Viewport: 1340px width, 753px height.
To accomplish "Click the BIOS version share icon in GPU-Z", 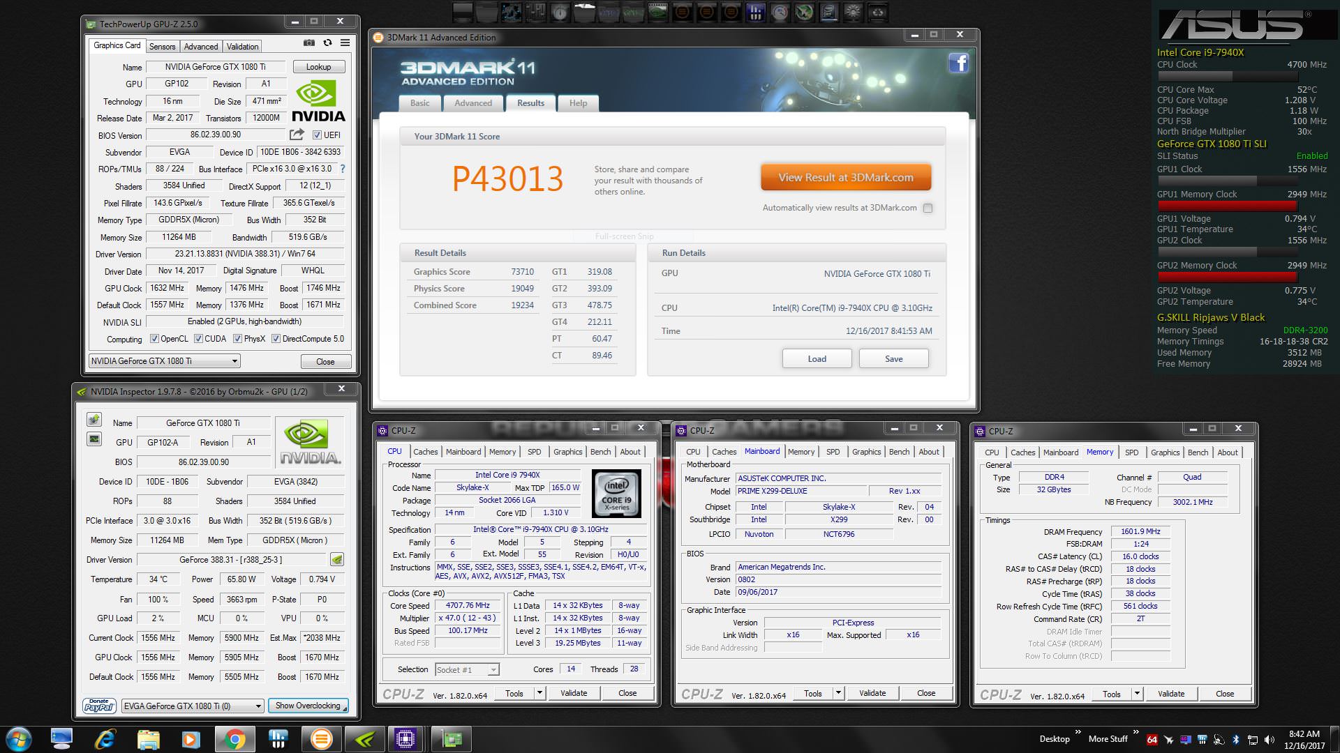I will click(x=297, y=134).
